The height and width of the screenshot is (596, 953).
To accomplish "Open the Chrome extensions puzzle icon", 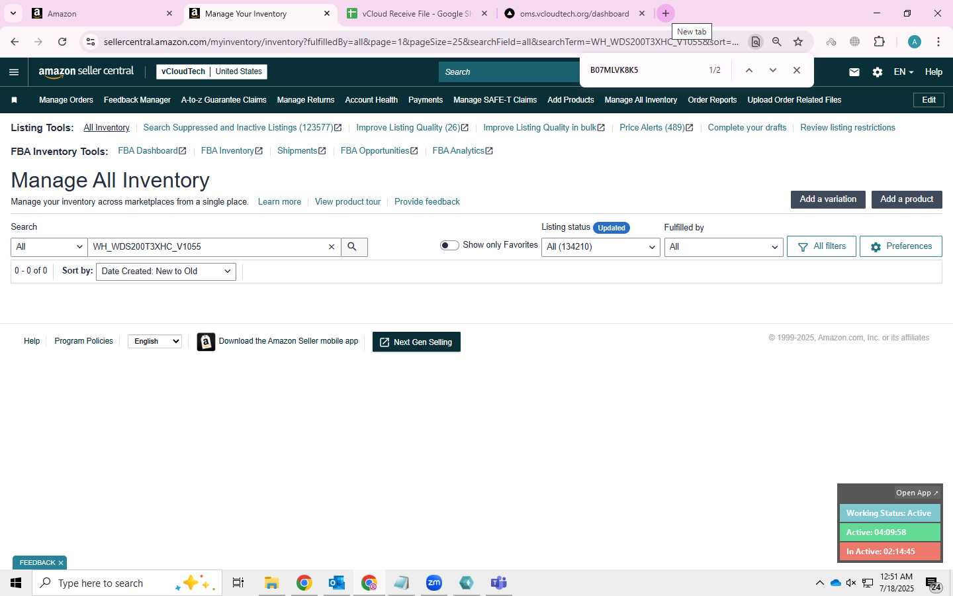I will (x=879, y=42).
